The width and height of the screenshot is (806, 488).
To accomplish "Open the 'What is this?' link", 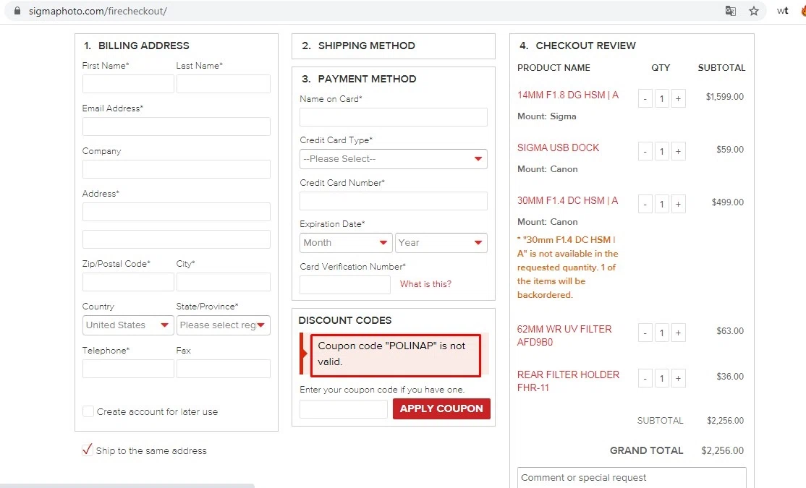I will tap(425, 284).
